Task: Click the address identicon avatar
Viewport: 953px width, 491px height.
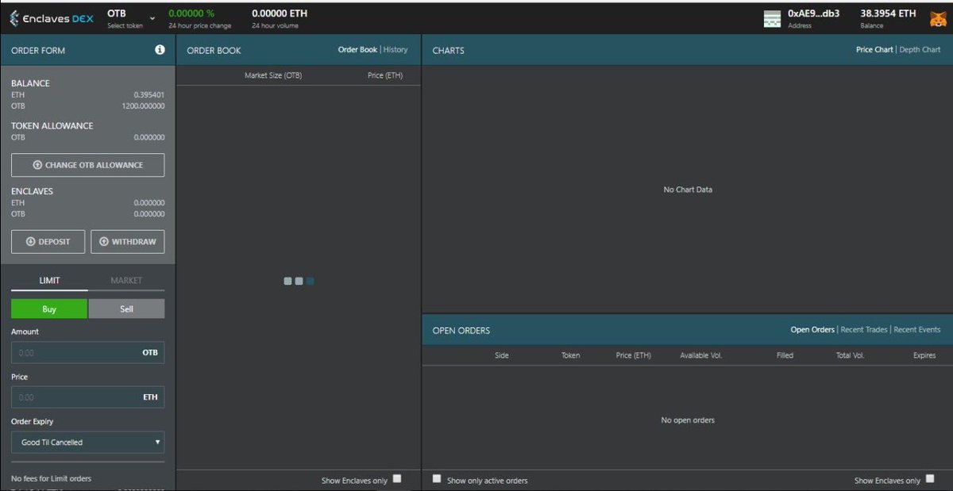Action: point(772,19)
